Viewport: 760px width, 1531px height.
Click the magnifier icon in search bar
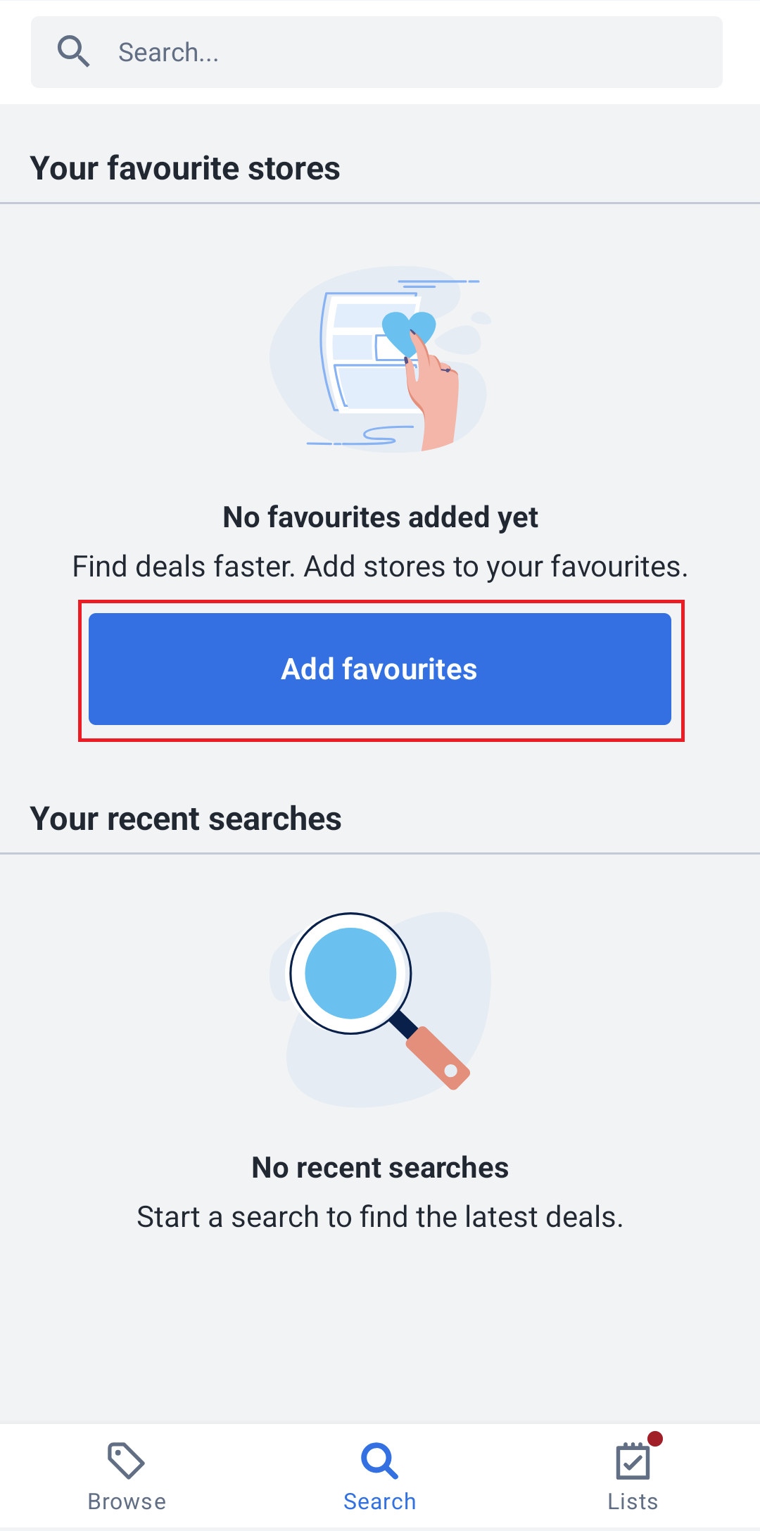(73, 52)
